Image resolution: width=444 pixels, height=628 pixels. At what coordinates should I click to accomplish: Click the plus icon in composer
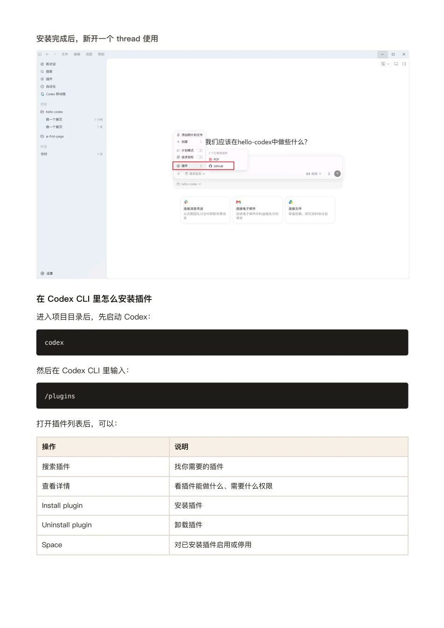tap(178, 174)
